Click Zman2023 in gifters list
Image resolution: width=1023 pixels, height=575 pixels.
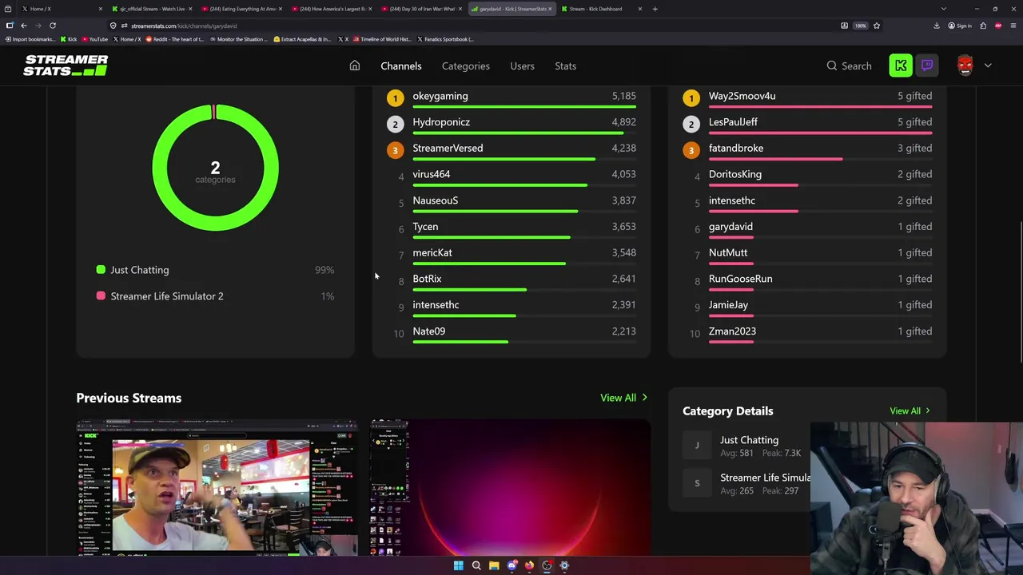[x=732, y=331]
